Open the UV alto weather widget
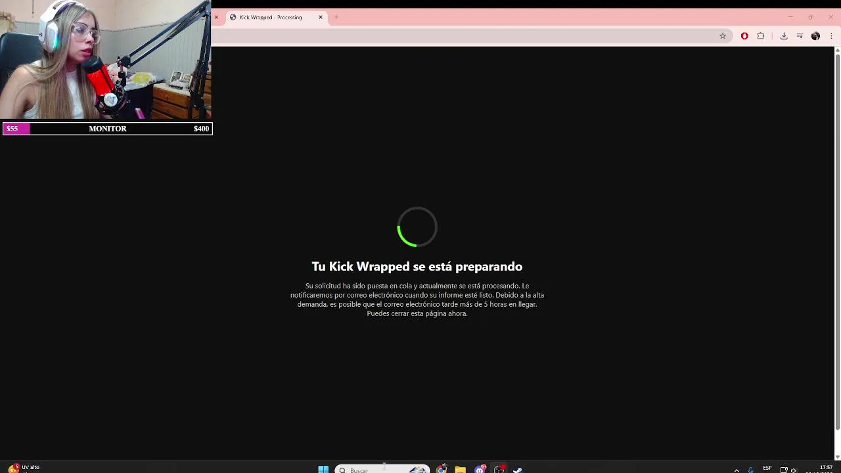841x473 pixels. click(24, 468)
